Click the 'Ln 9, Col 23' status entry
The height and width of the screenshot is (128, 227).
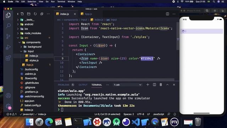click(x=107, y=114)
